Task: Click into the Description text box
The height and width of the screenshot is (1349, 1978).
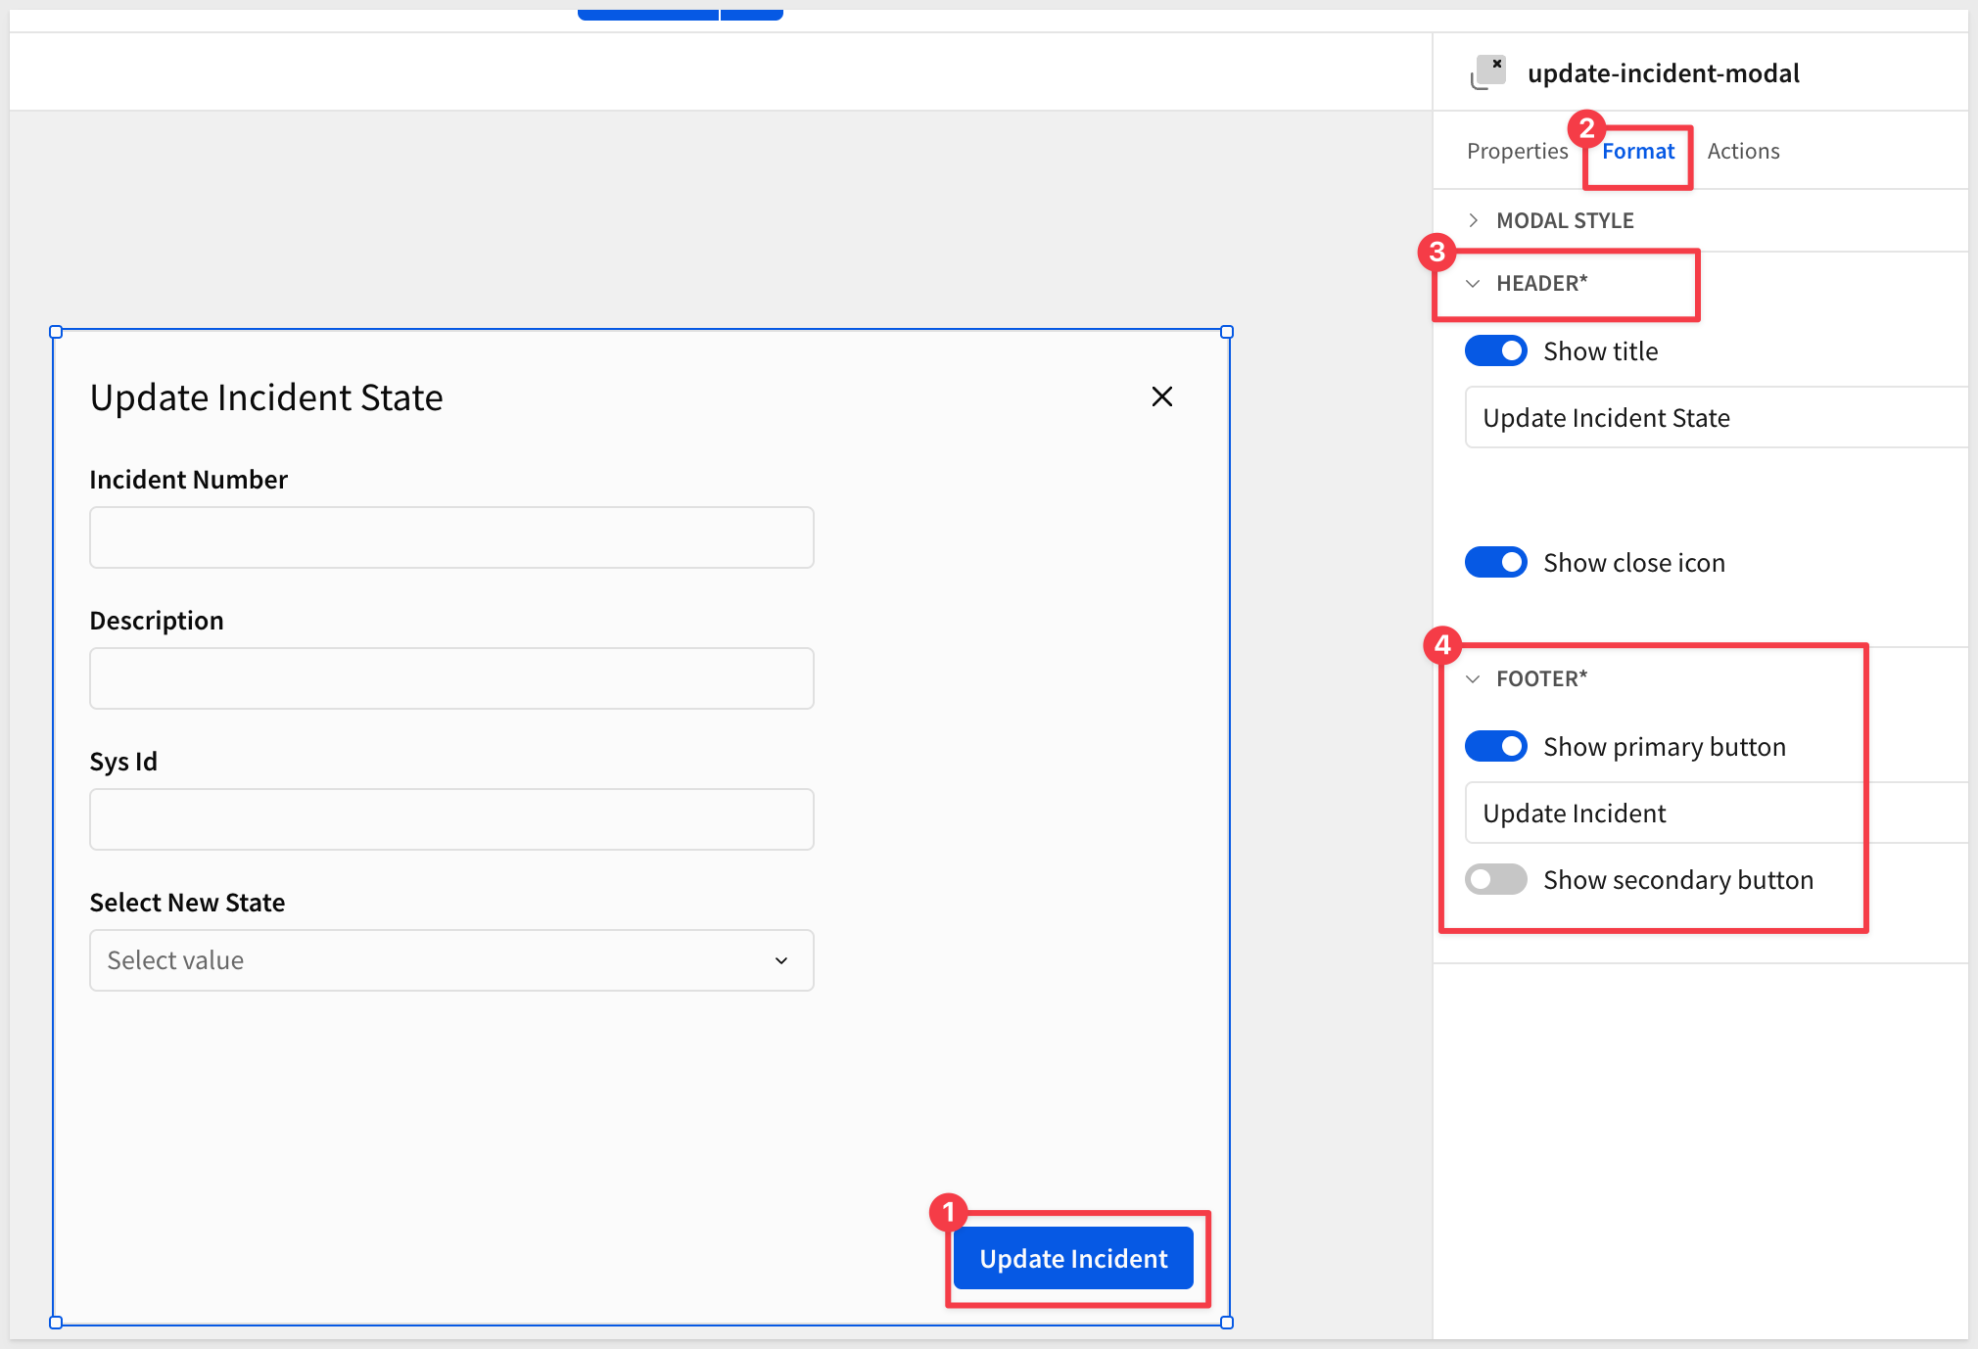Action: click(x=450, y=678)
